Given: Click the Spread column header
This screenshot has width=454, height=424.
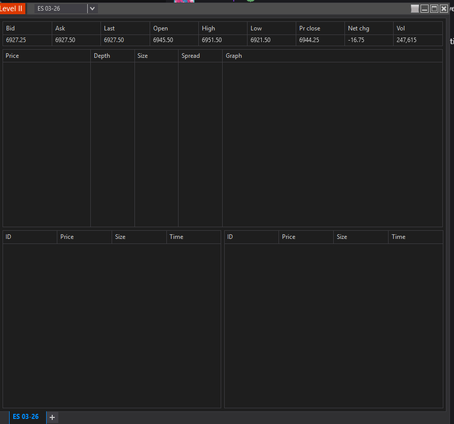Looking at the screenshot, I should click(191, 56).
